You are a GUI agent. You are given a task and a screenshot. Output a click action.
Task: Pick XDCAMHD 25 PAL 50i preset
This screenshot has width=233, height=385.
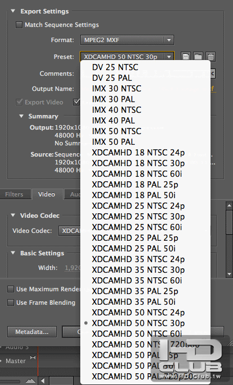click(x=145, y=249)
